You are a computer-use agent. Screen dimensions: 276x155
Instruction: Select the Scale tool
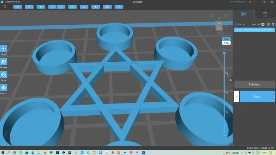[x=4, y=75]
